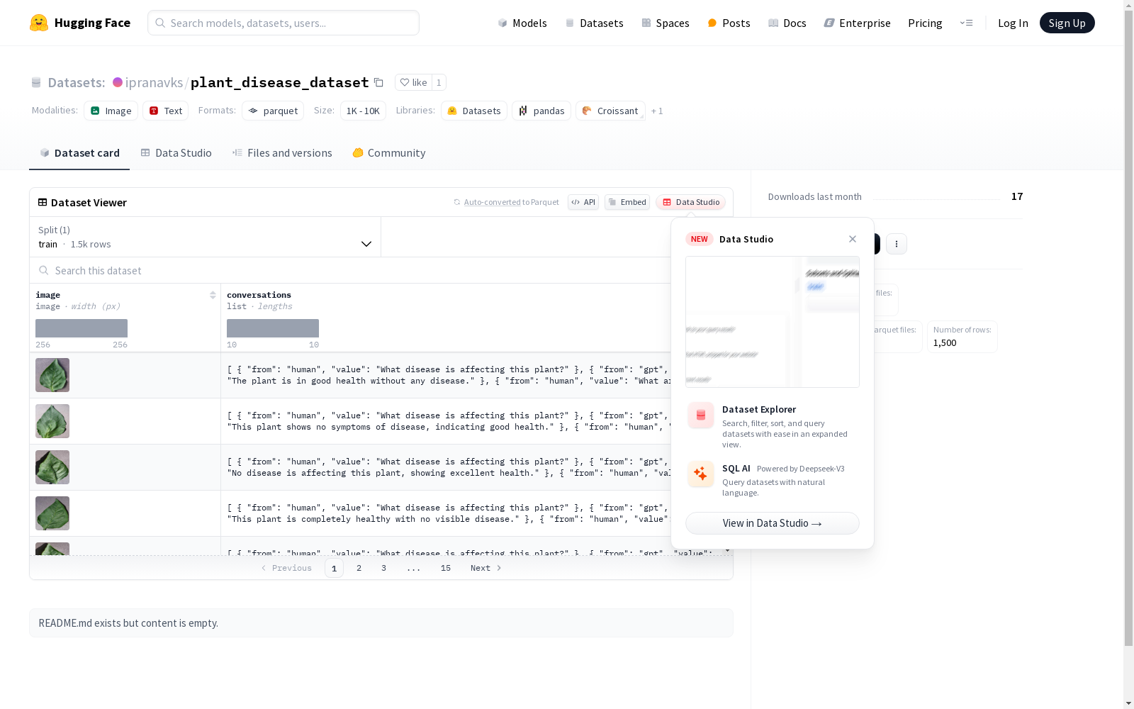1134x709 pixels.
Task: Click Data Studio button in viewer header
Action: (x=690, y=202)
